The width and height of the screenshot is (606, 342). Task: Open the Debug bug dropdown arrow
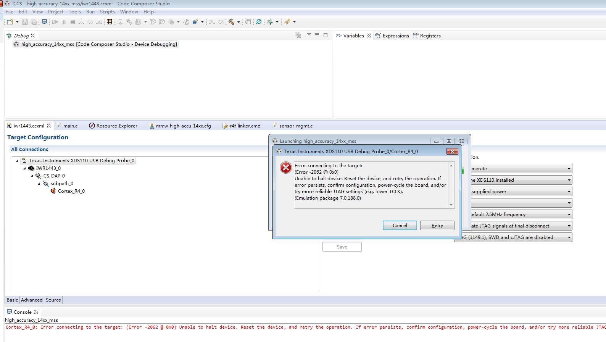click(x=277, y=22)
